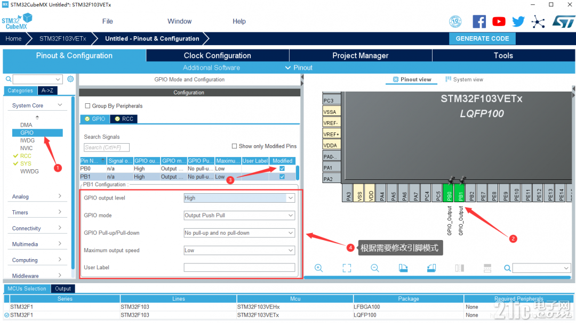Open the Twitter icon link
This screenshot has height=323, width=576.
pos(518,22)
